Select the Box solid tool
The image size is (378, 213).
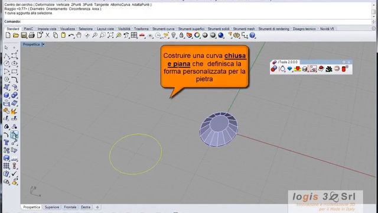pyautogui.click(x=6, y=95)
